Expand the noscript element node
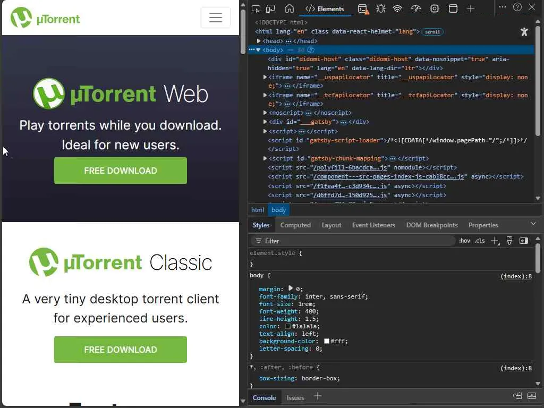 click(265, 113)
